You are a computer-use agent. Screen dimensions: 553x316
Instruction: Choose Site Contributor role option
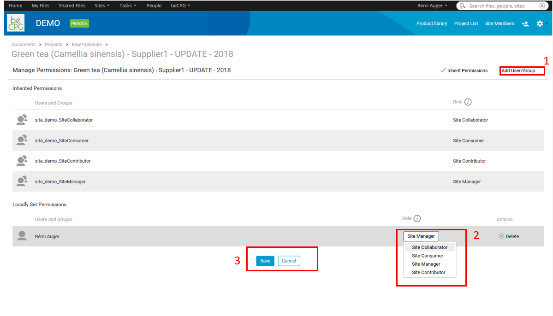(428, 272)
